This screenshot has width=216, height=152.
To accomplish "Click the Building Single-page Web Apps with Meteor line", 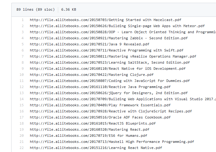I will coord(117,26).
